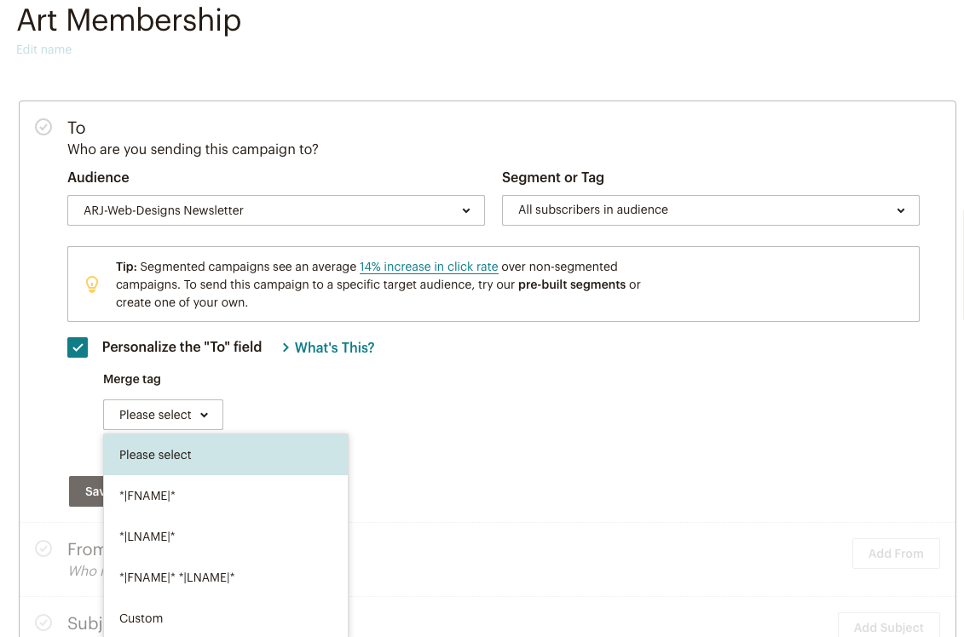Click the lightbulb tip icon
Screen dimensions: 964x637
click(x=93, y=284)
